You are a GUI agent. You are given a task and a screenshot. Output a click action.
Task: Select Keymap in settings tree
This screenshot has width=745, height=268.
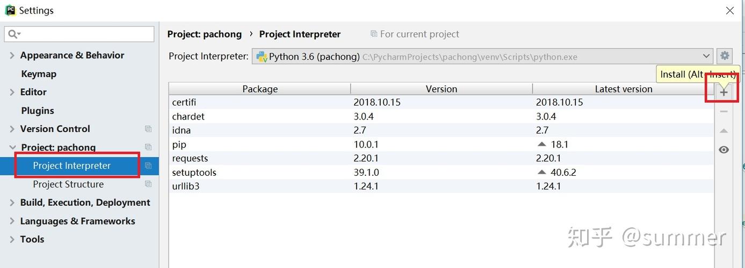click(39, 74)
